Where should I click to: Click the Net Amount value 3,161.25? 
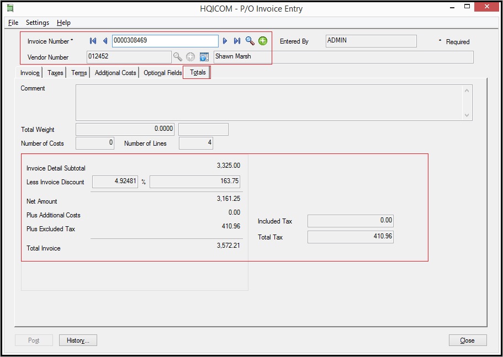pyautogui.click(x=229, y=199)
